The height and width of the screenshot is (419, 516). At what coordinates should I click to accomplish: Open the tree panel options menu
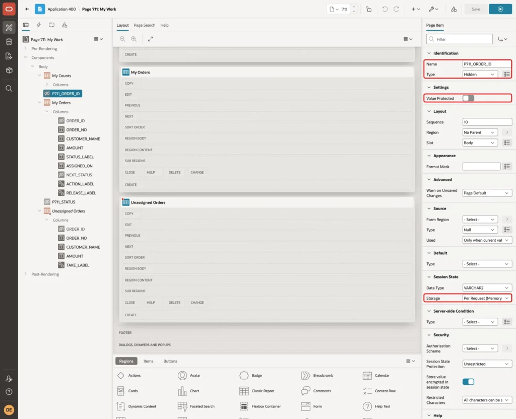(98, 39)
